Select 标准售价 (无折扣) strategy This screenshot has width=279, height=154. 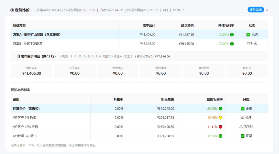coord(139,109)
